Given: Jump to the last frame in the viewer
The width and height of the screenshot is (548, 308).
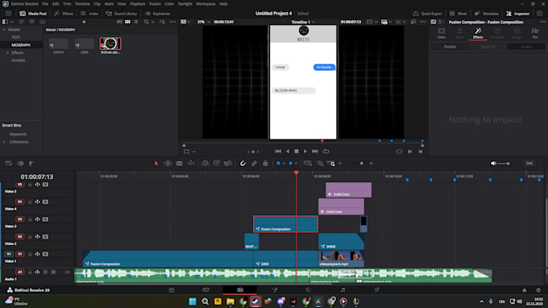Looking at the screenshot, I should click(315, 152).
